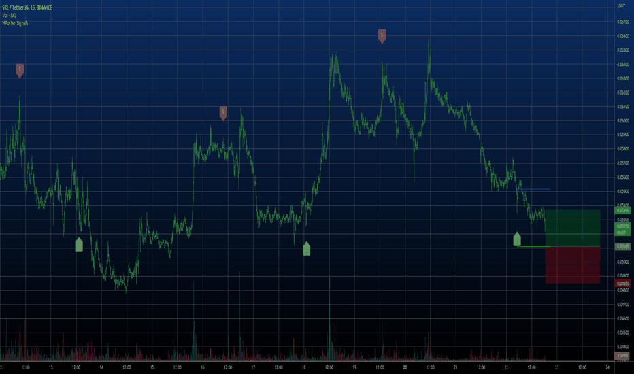Screen dimensions: 634x374
Task: Click the USDT currency label on the price axis
Action: coord(620,5)
